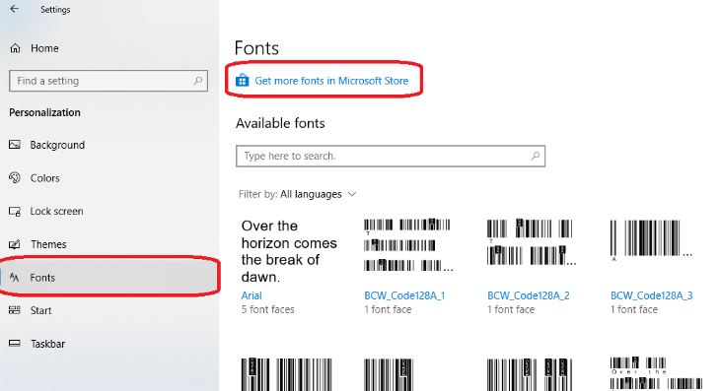Viewport: 720px width, 391px height.
Task: Click the back arrow in Settings
Action: click(15, 9)
